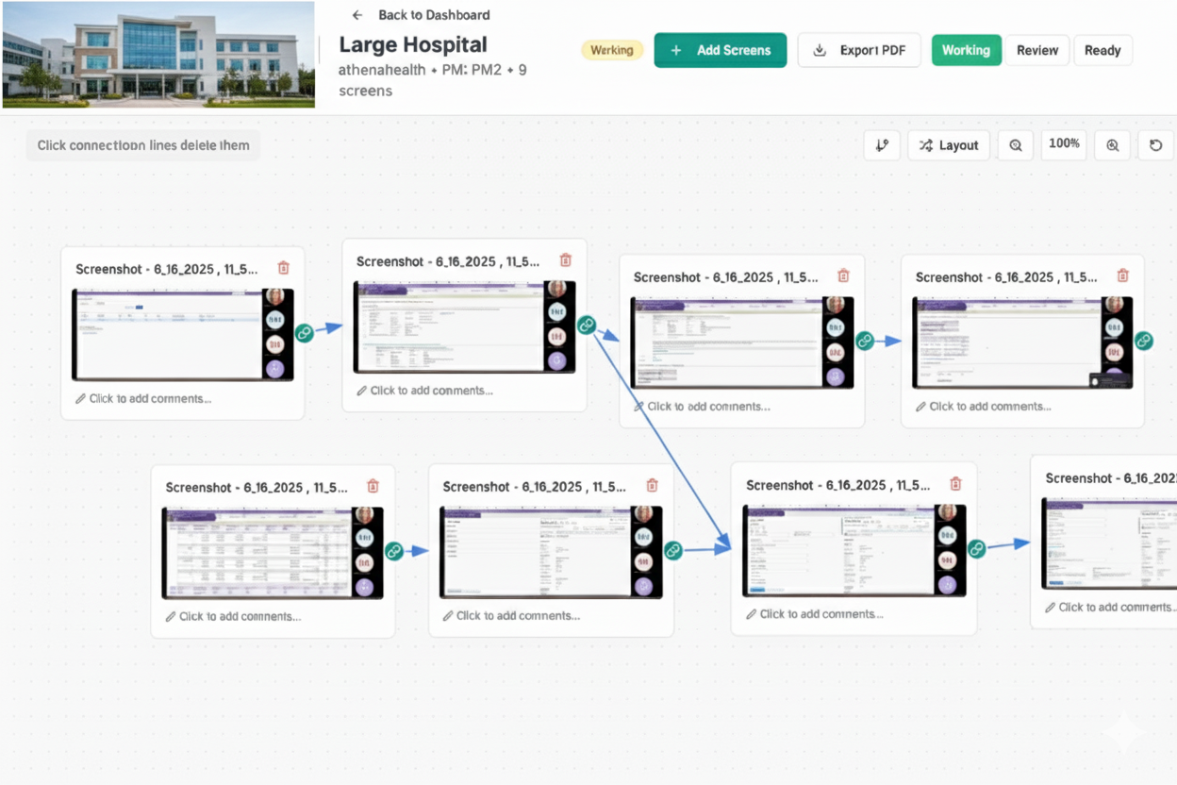The image size is (1177, 785).
Task: Click the back arrow beside Back to Dashboard
Action: [x=356, y=15]
